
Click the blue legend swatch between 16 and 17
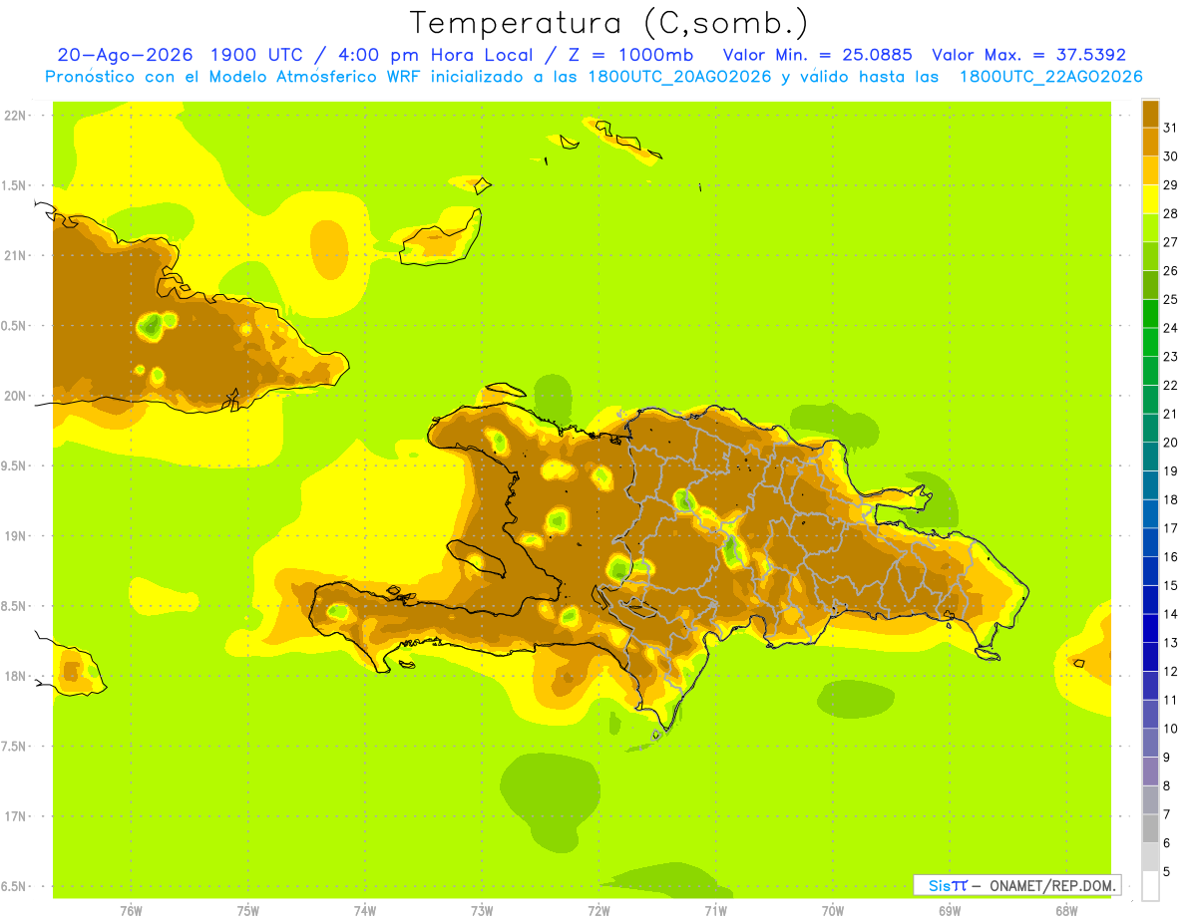(x=1150, y=542)
